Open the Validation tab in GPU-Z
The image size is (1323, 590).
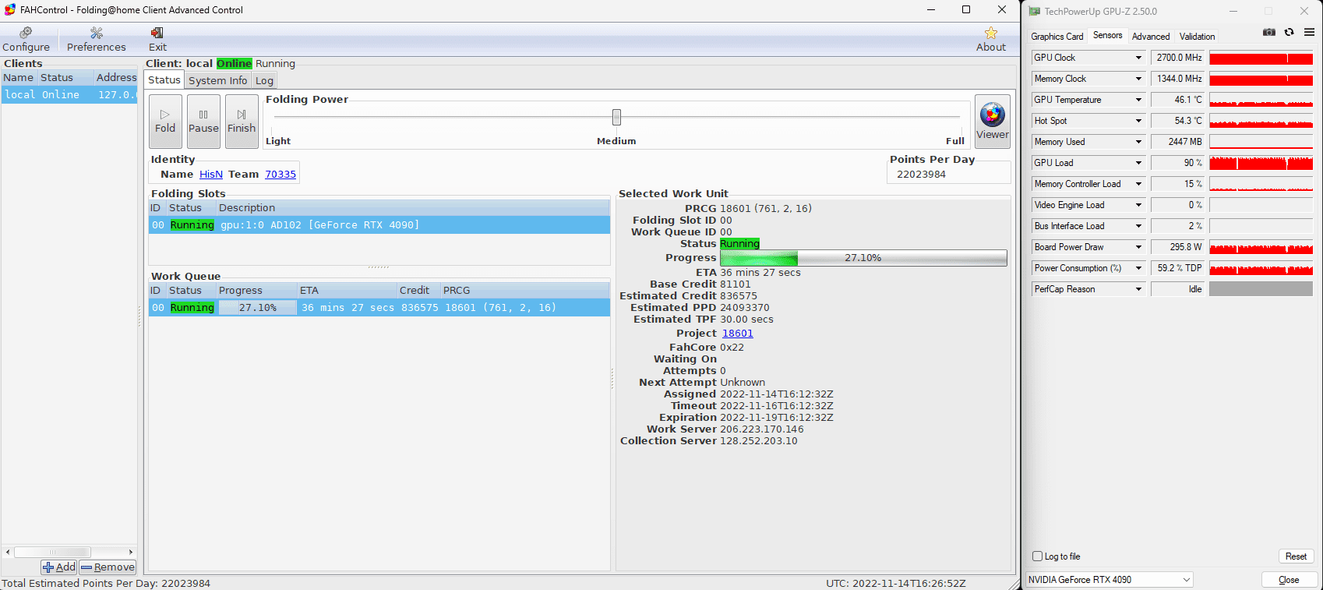pos(1198,37)
